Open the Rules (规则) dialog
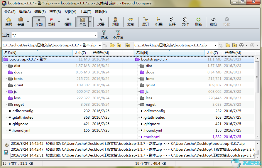The image size is (262, 168). 116,22
